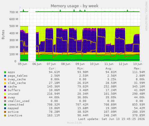Viewport: 149px width, 126px height.
Task: Click the yellow slab_cache legend swatch
Action: tap(5, 83)
